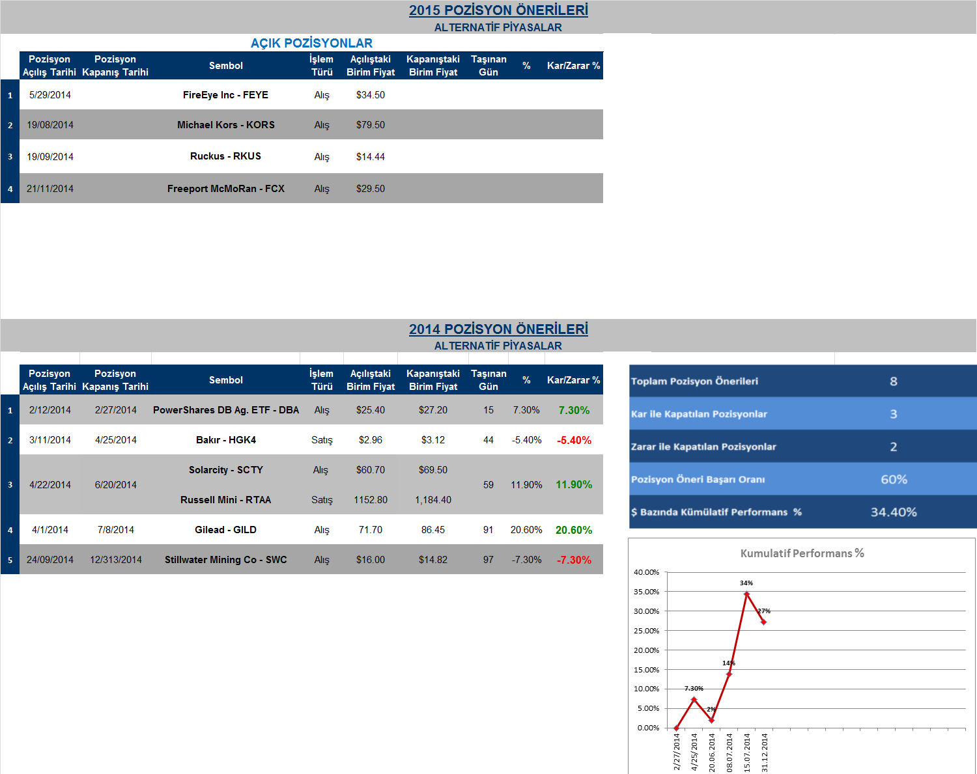Click the Satış cell in the Bakır row
The width and height of the screenshot is (977, 774).
322,440
